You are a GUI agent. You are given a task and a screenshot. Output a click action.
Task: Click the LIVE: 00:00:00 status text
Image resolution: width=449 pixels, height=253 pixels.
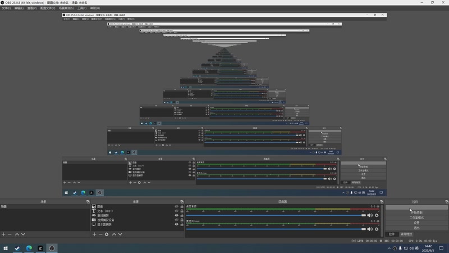tap(364, 241)
